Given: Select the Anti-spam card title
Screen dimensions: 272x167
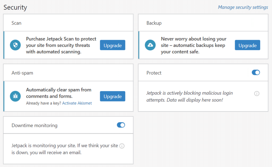Looking at the screenshot, I should (x=22, y=73).
